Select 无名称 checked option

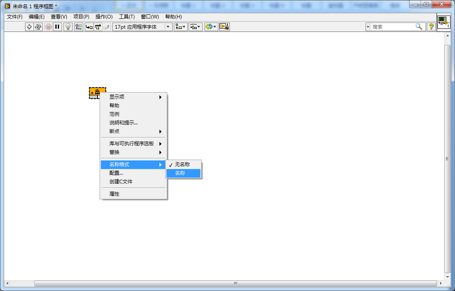183,165
